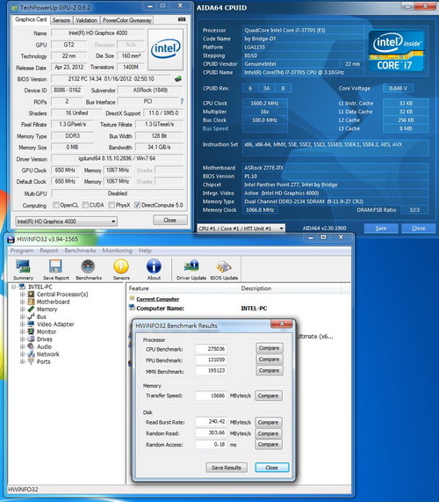This screenshot has width=439, height=502.
Task: Select Motherboard tree node
Action: (53, 302)
